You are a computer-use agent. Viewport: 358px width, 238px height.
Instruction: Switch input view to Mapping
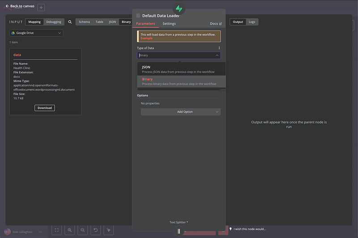coord(34,21)
